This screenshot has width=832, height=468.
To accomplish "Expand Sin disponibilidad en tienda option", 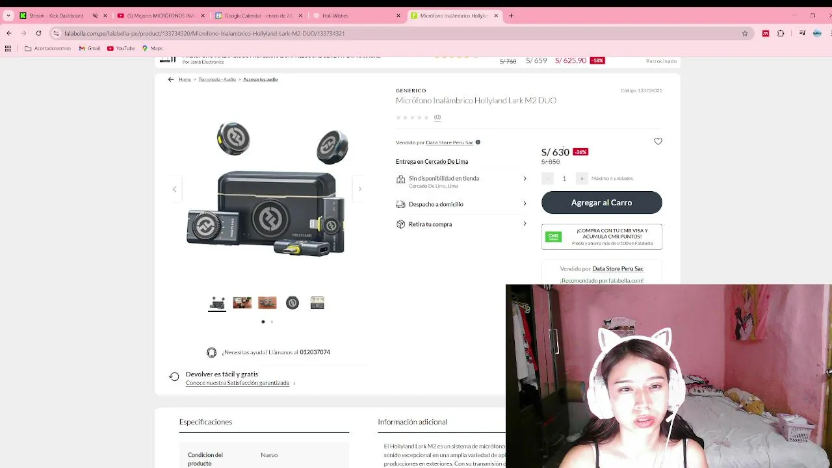I will pyautogui.click(x=461, y=181).
